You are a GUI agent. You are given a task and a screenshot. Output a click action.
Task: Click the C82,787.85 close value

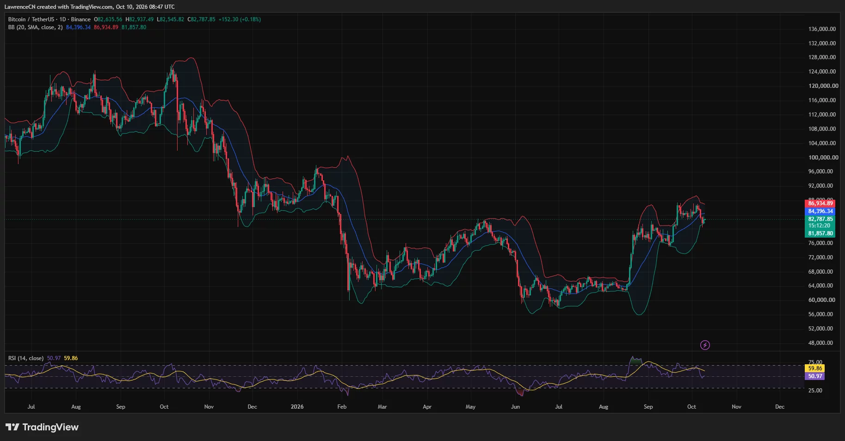[x=201, y=19]
